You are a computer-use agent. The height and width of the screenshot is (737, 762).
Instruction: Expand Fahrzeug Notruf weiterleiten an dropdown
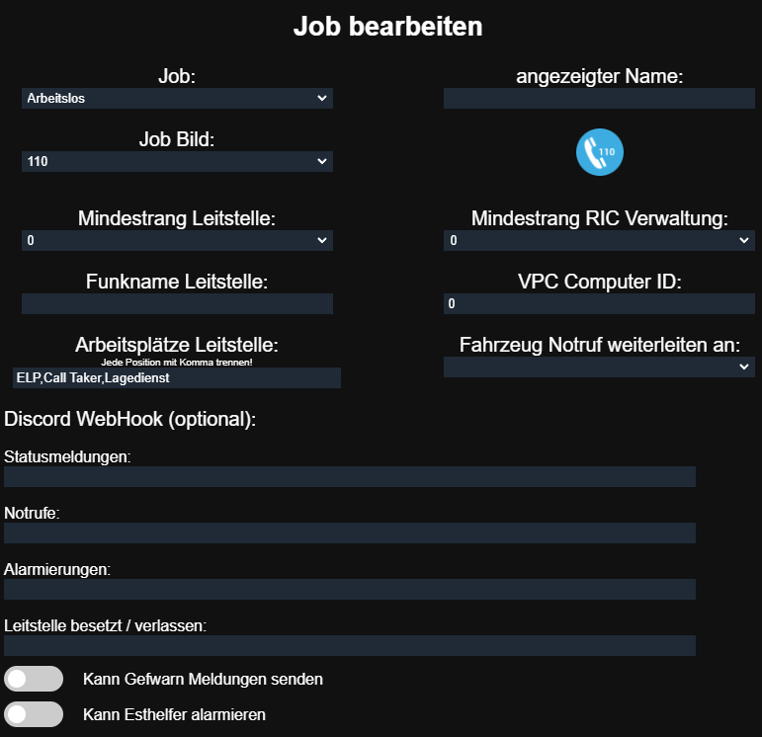pyautogui.click(x=599, y=367)
